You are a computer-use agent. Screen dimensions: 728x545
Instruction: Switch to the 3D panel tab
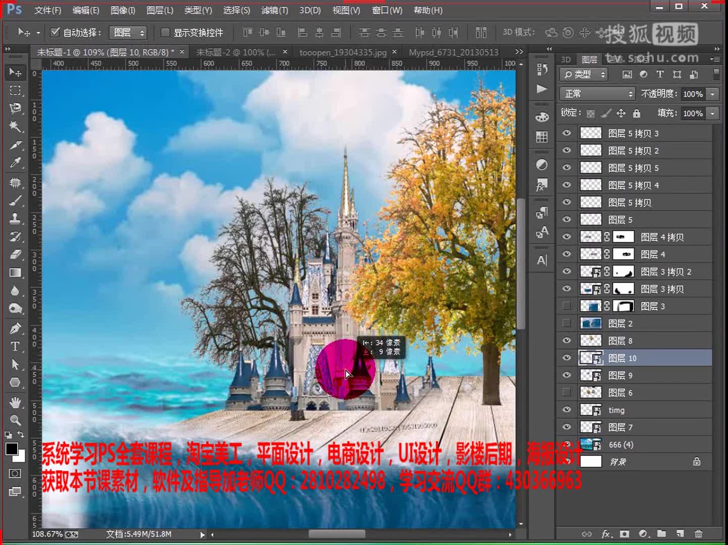(566, 60)
